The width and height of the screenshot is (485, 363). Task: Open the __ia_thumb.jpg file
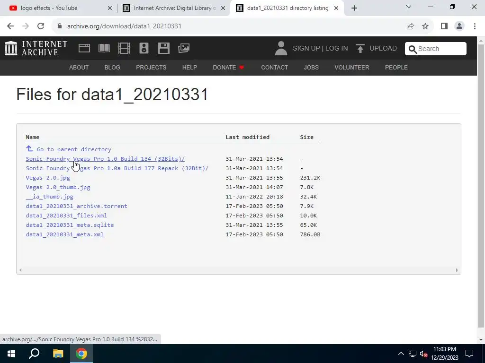click(x=49, y=197)
